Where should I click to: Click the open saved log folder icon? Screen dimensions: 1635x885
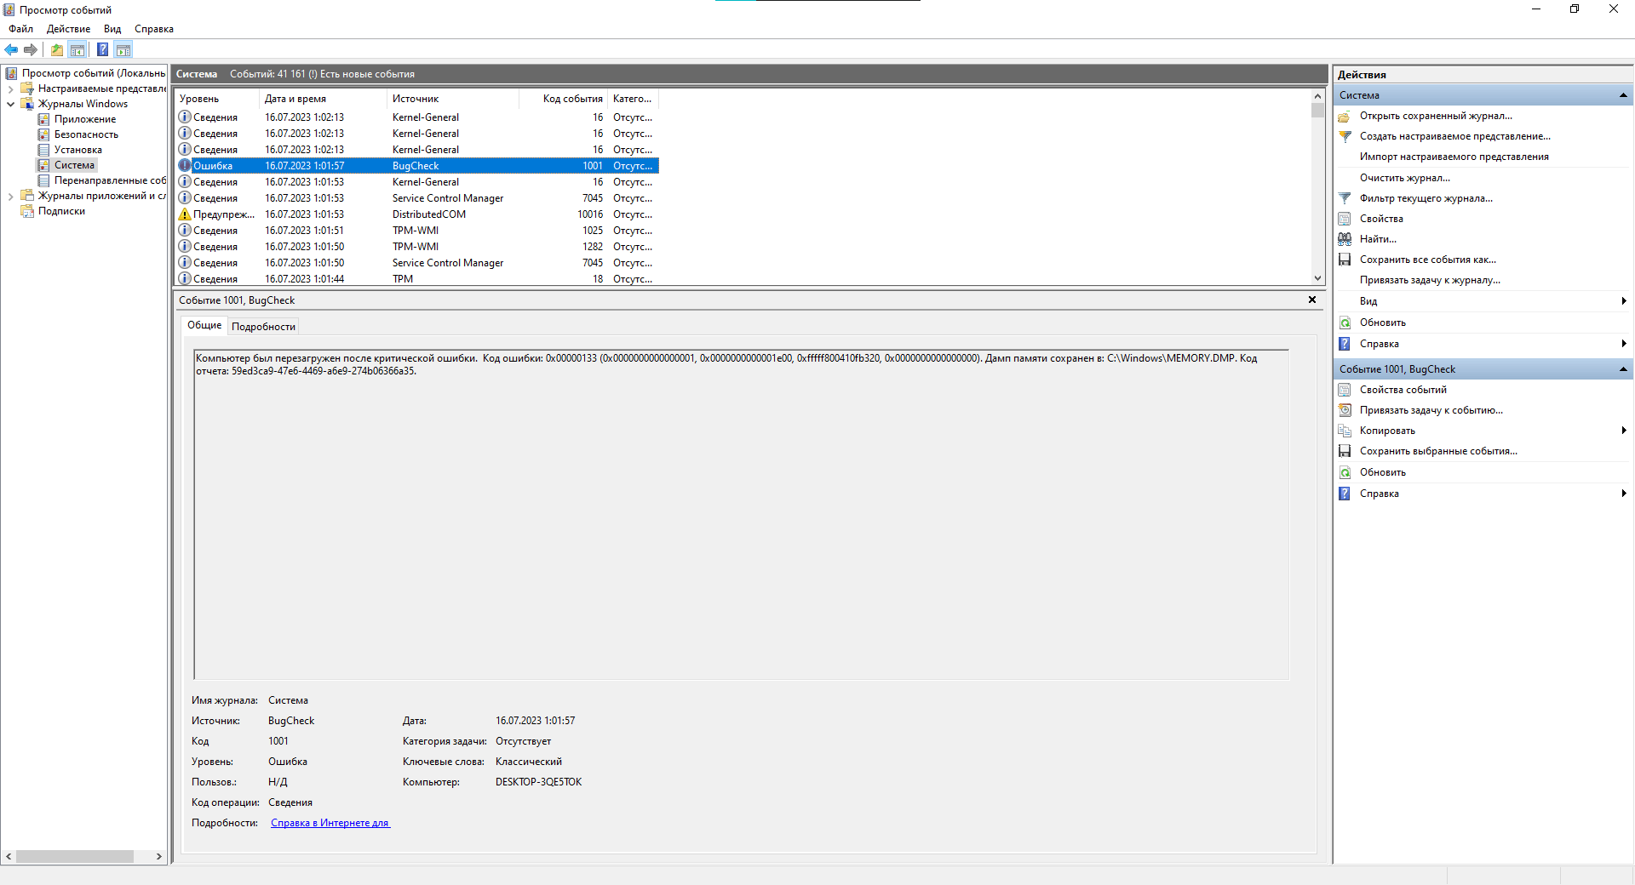coord(1345,117)
